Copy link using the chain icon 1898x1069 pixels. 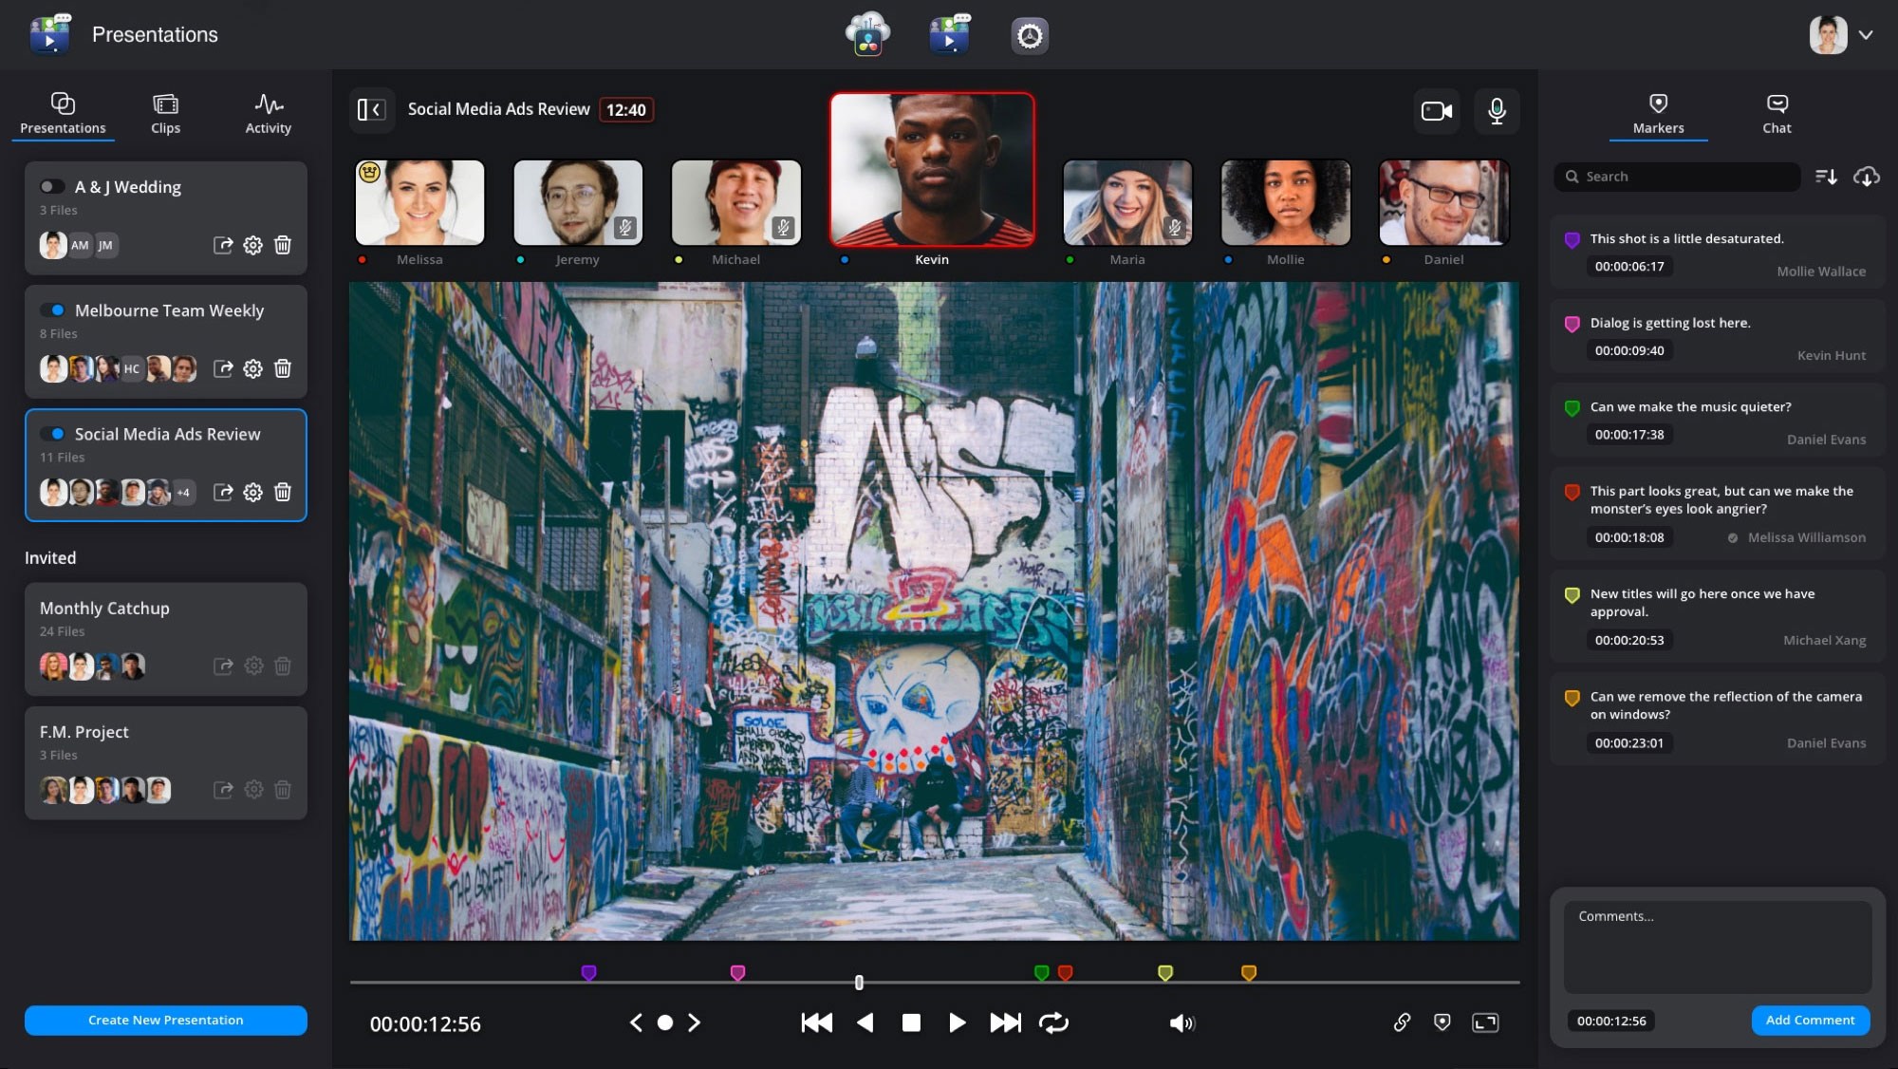[1402, 1022]
